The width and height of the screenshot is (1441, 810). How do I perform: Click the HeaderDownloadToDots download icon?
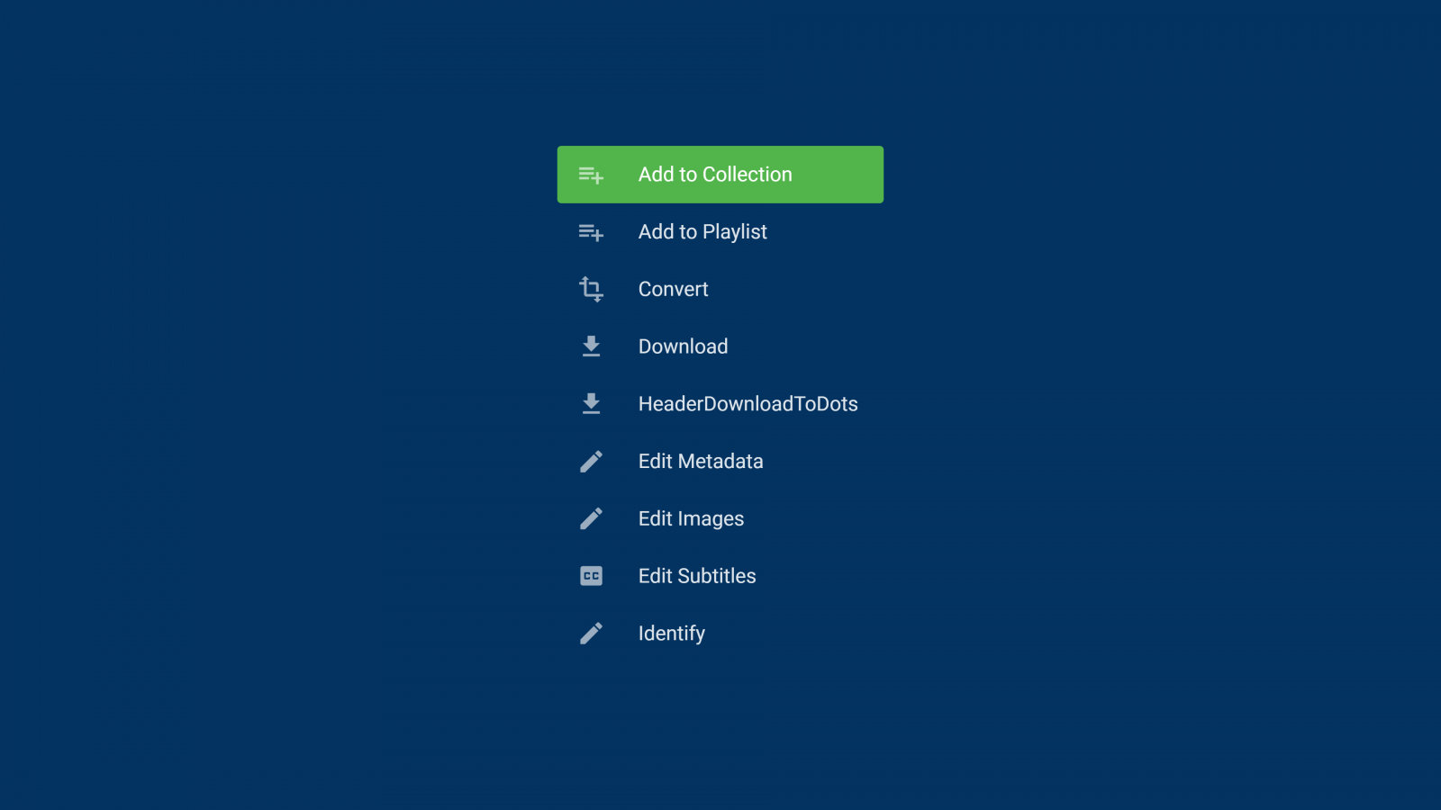(x=591, y=404)
